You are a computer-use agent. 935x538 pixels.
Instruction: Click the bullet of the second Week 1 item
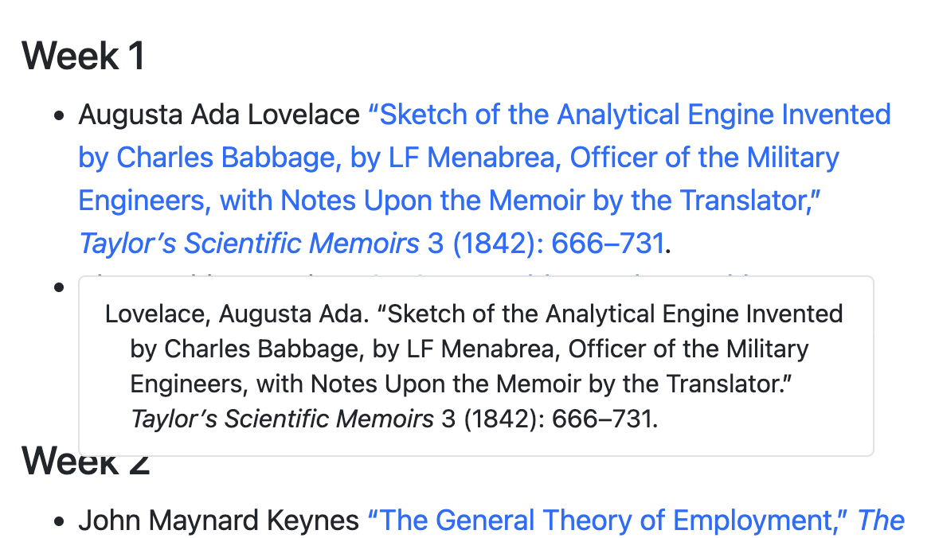click(x=58, y=287)
